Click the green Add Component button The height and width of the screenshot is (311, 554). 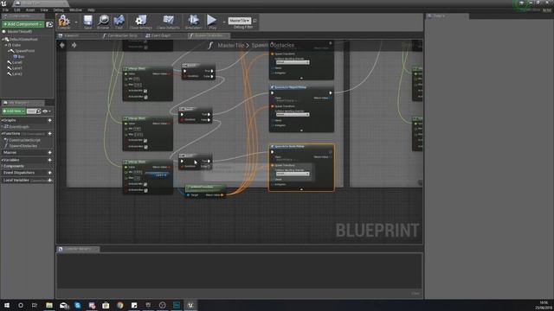23,24
